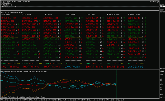The width and height of the screenshot is (165, 101).
Task: Click the "4 hours ago" column header
Action: tap(113, 15)
